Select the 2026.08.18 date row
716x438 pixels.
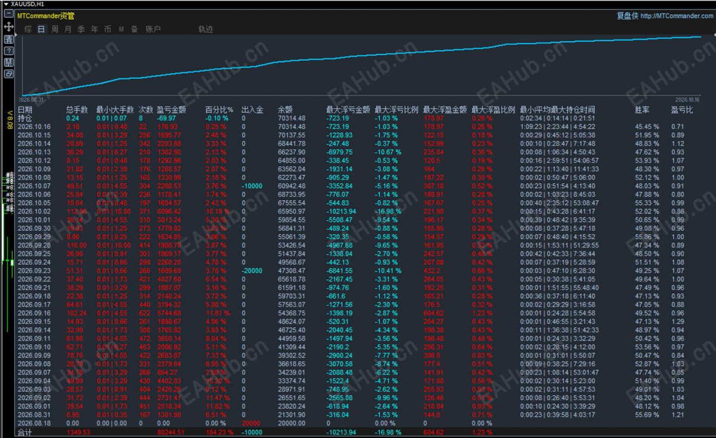[34, 424]
